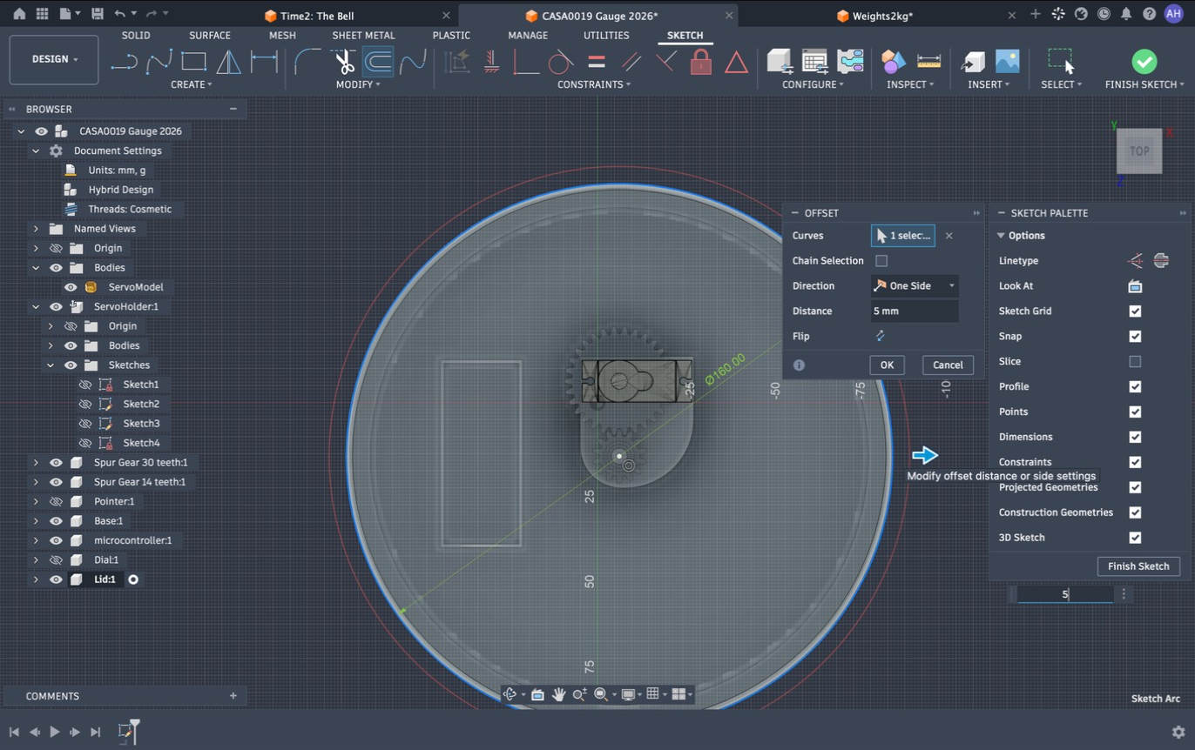Switch to the SURFACE ribbon tab

210,36
